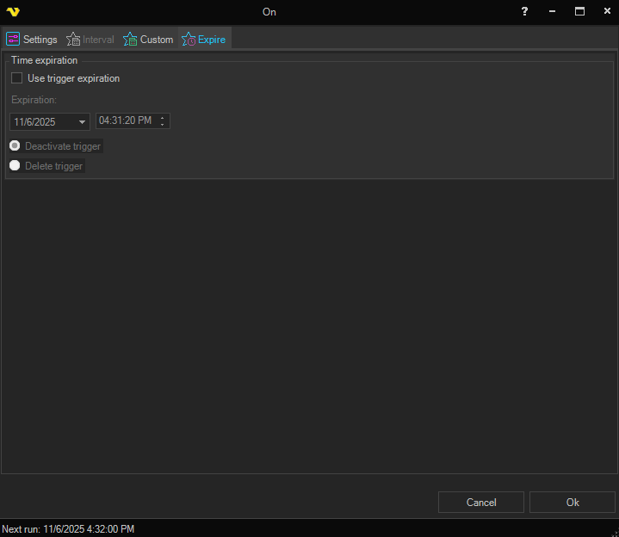The image size is (619, 537).
Task: Maximize the trigger dialog window
Action: [579, 12]
